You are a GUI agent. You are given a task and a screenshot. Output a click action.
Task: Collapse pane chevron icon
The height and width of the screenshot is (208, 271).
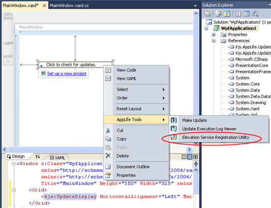click(195, 157)
